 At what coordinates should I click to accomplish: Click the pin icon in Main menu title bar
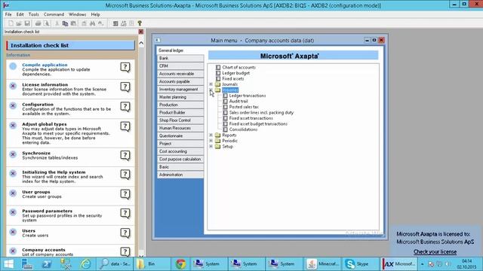pyautogui.click(x=158, y=40)
